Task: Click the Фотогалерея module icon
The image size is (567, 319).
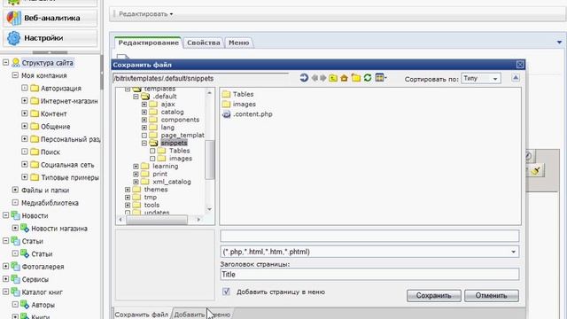Action: pyautogui.click(x=16, y=267)
